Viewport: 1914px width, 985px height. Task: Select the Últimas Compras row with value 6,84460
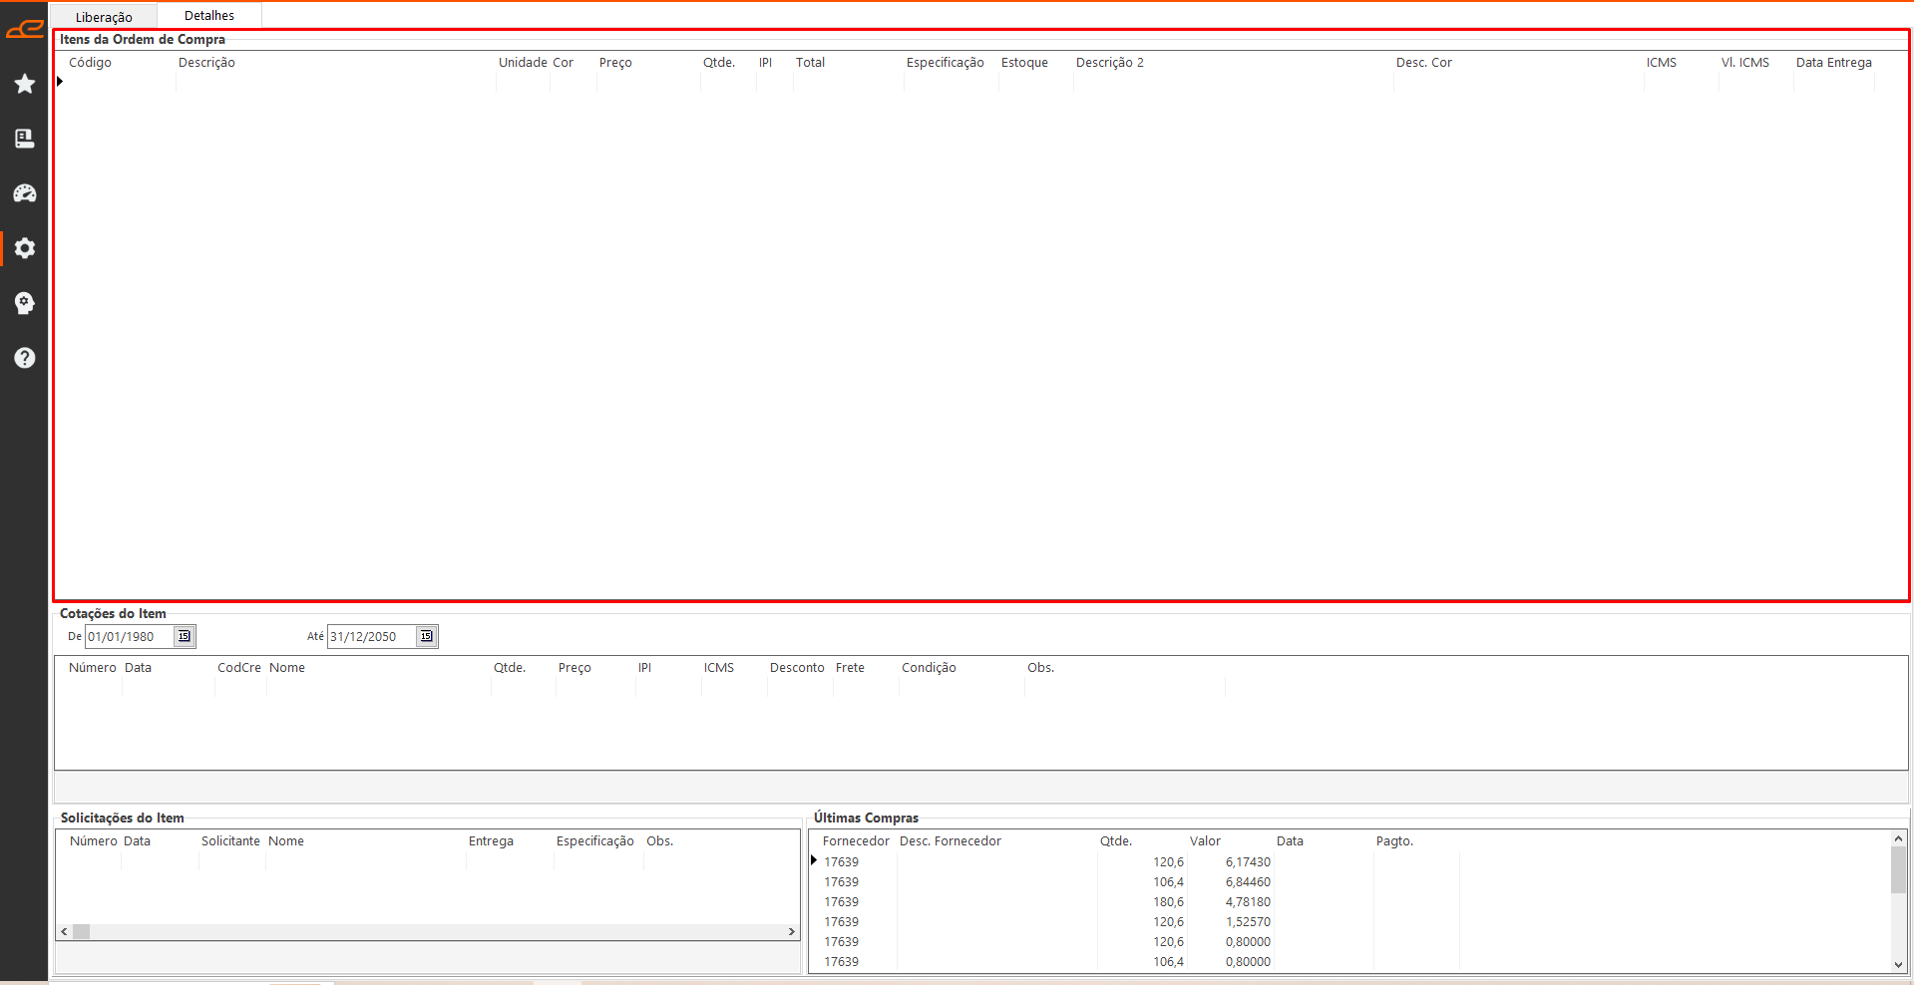[x=1047, y=882]
